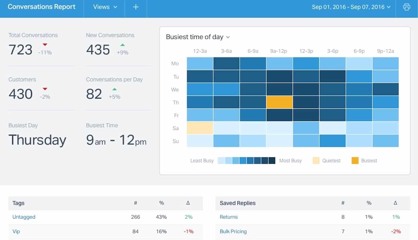
Task: Click the Saved Replies table header
Action: (313, 203)
